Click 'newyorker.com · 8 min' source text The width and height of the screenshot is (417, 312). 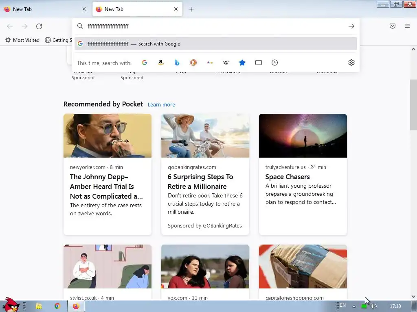point(96,167)
